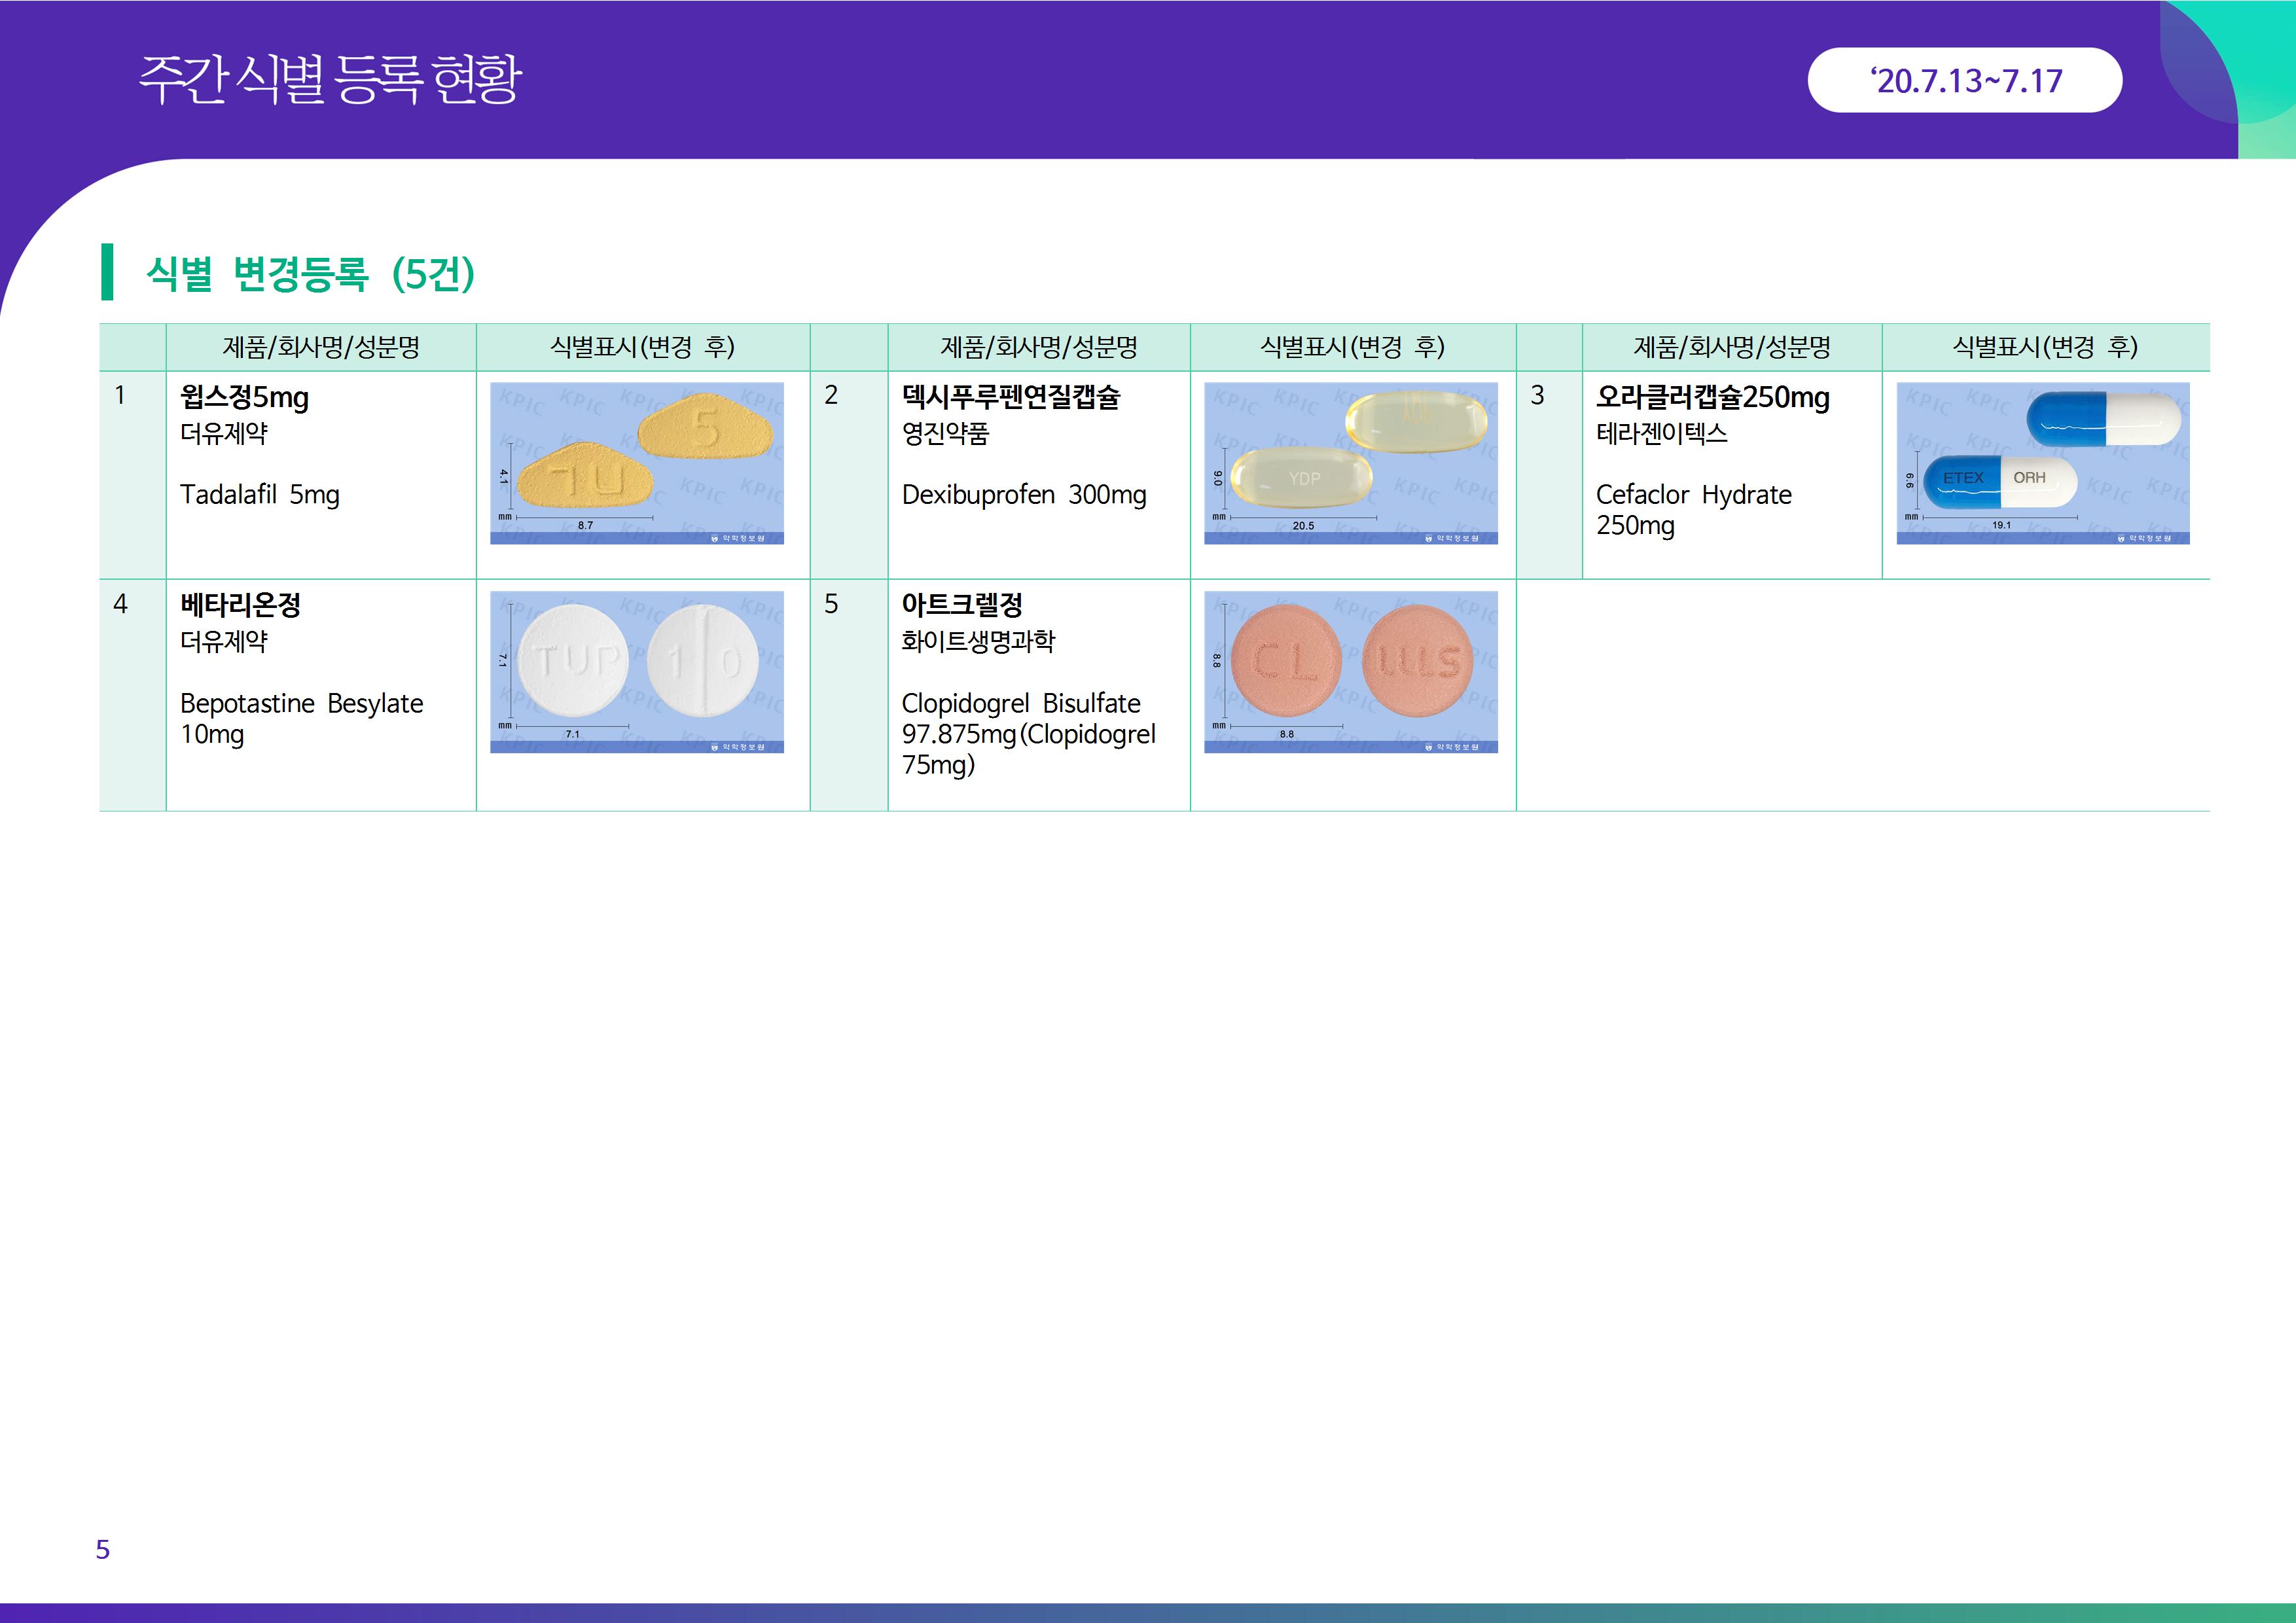
Task: Click the first 제품/회사명/성분명 column header
Action: click(x=320, y=347)
